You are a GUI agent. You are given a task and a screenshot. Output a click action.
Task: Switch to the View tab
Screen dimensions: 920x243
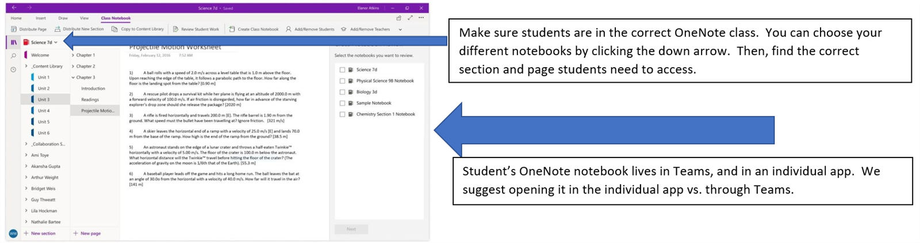pyautogui.click(x=84, y=18)
